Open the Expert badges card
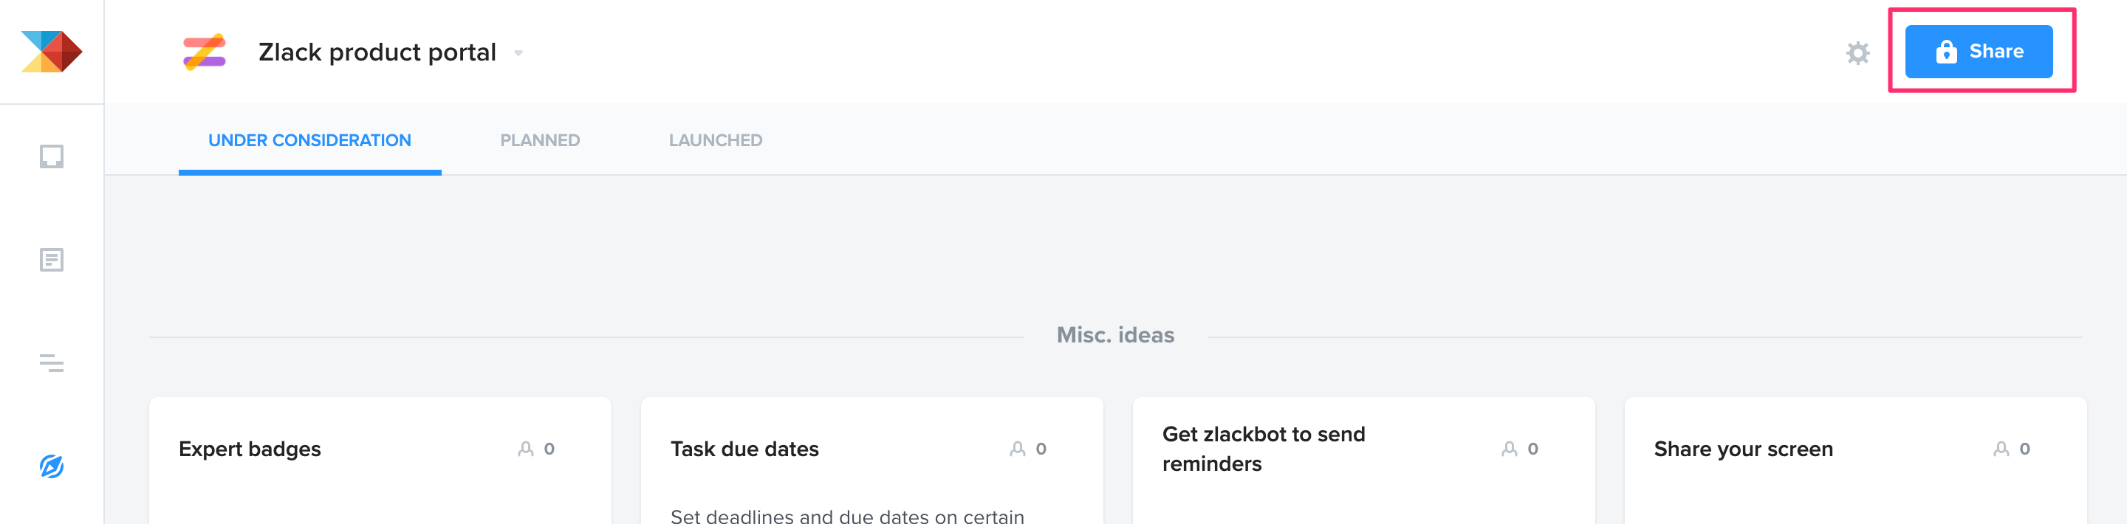The image size is (2127, 524). pyautogui.click(x=380, y=461)
